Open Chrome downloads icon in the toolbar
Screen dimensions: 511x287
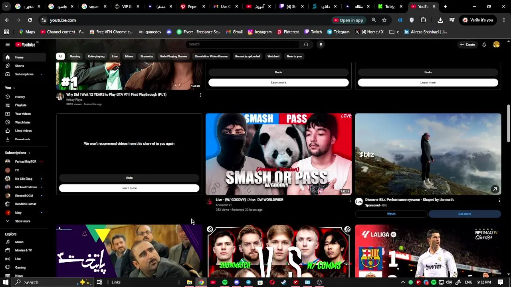coord(440,20)
